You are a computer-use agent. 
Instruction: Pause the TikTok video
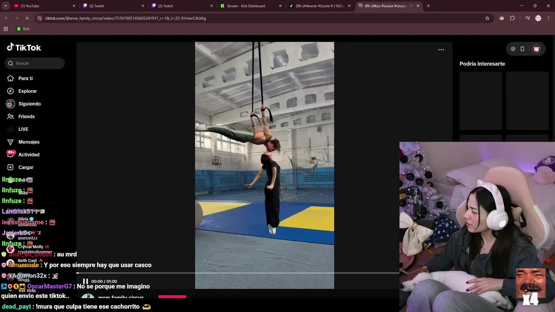click(x=85, y=281)
